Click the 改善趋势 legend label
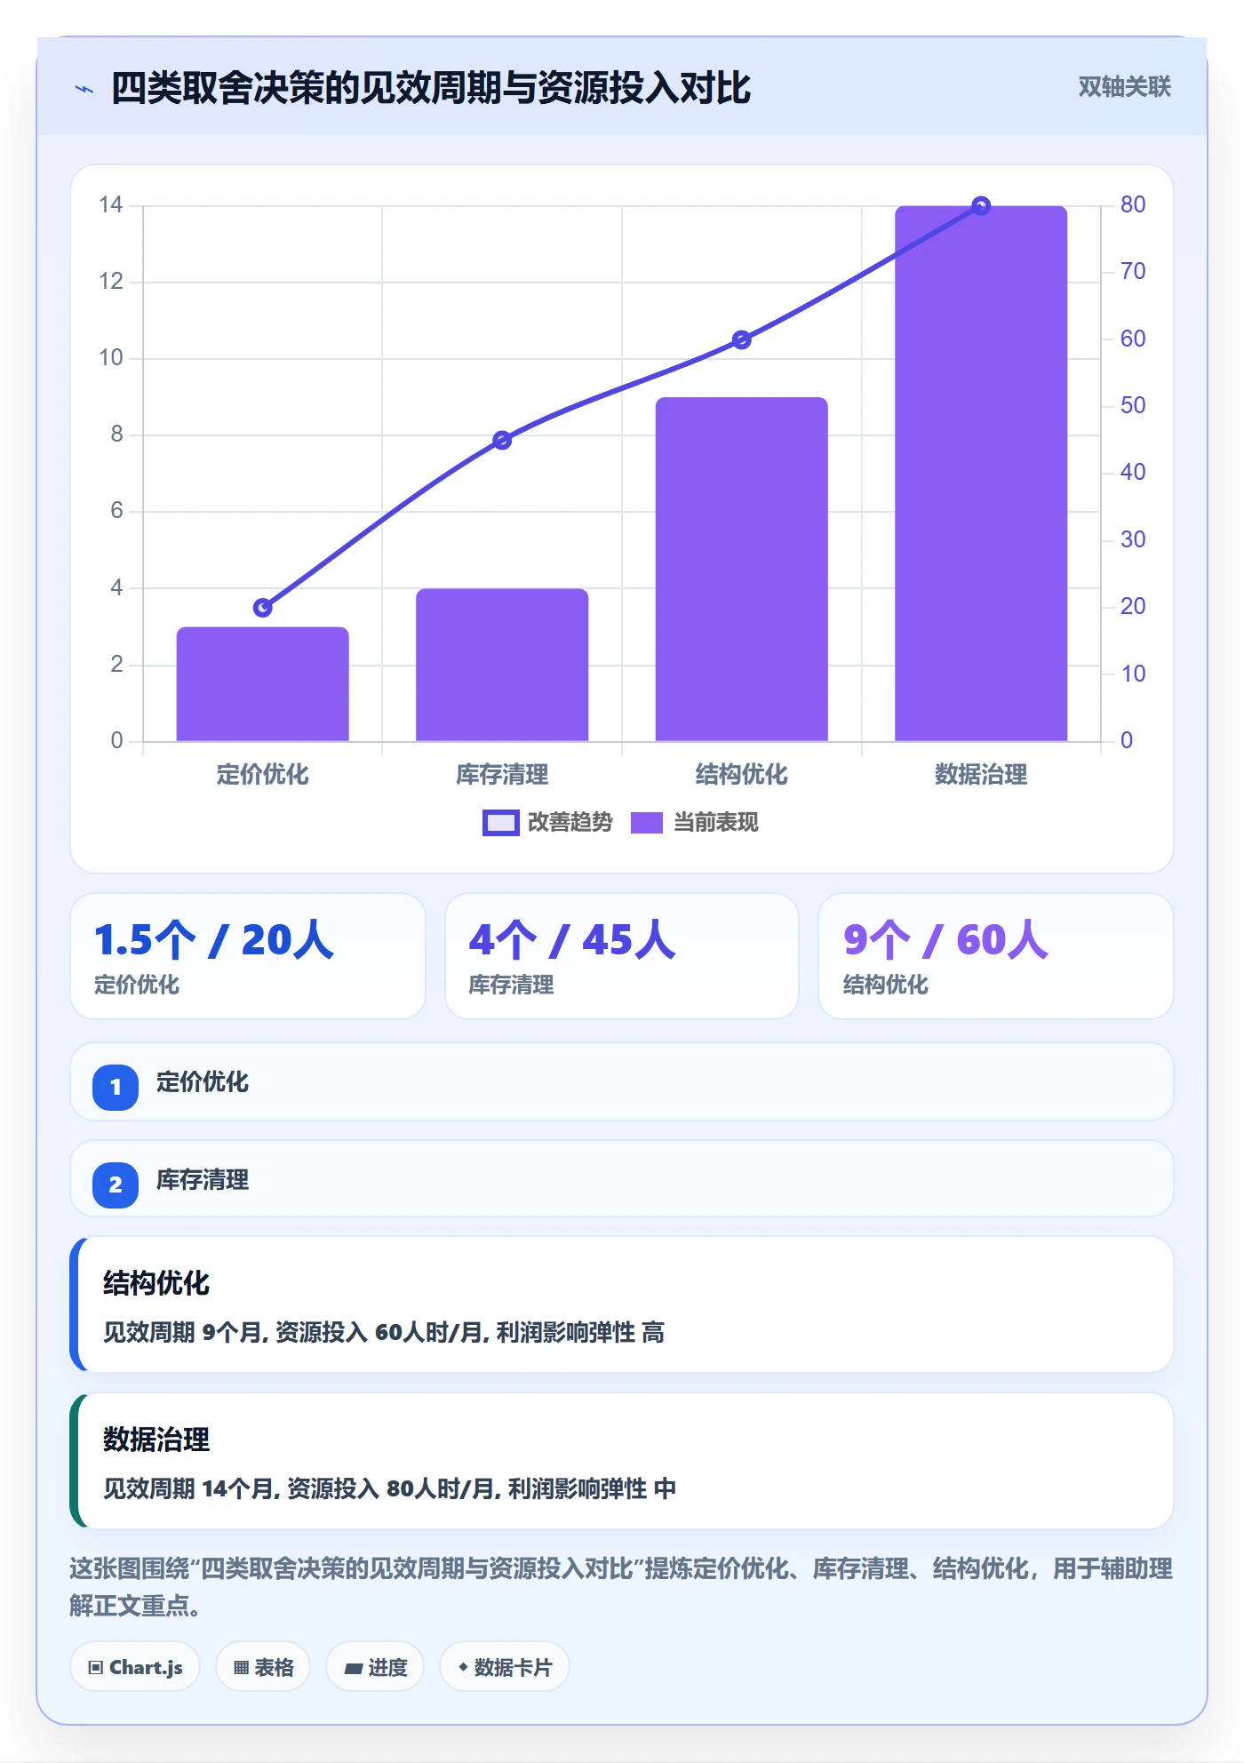This screenshot has height=1763, width=1244. point(570,823)
